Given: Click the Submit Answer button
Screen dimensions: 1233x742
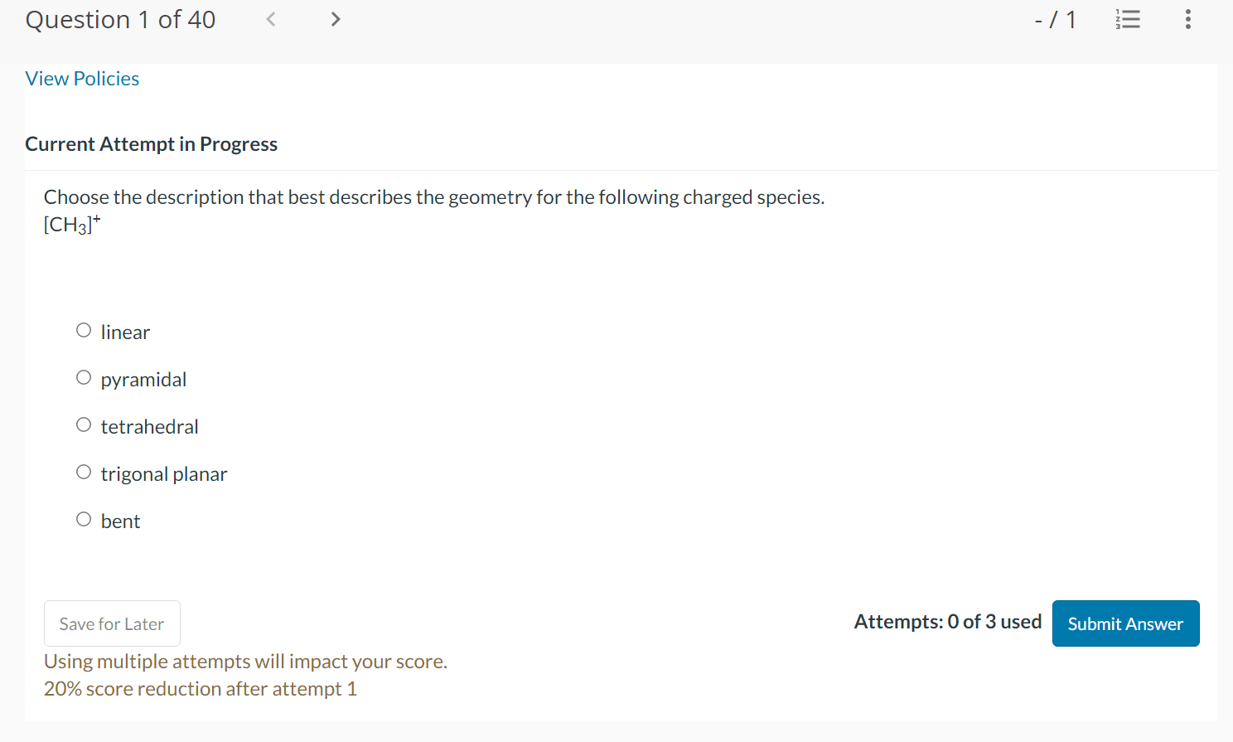Looking at the screenshot, I should click(1125, 623).
